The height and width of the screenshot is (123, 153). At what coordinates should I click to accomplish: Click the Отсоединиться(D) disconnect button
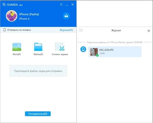point(38,114)
